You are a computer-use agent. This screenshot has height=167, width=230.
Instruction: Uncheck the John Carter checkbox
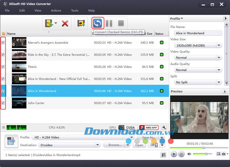pos(3,103)
